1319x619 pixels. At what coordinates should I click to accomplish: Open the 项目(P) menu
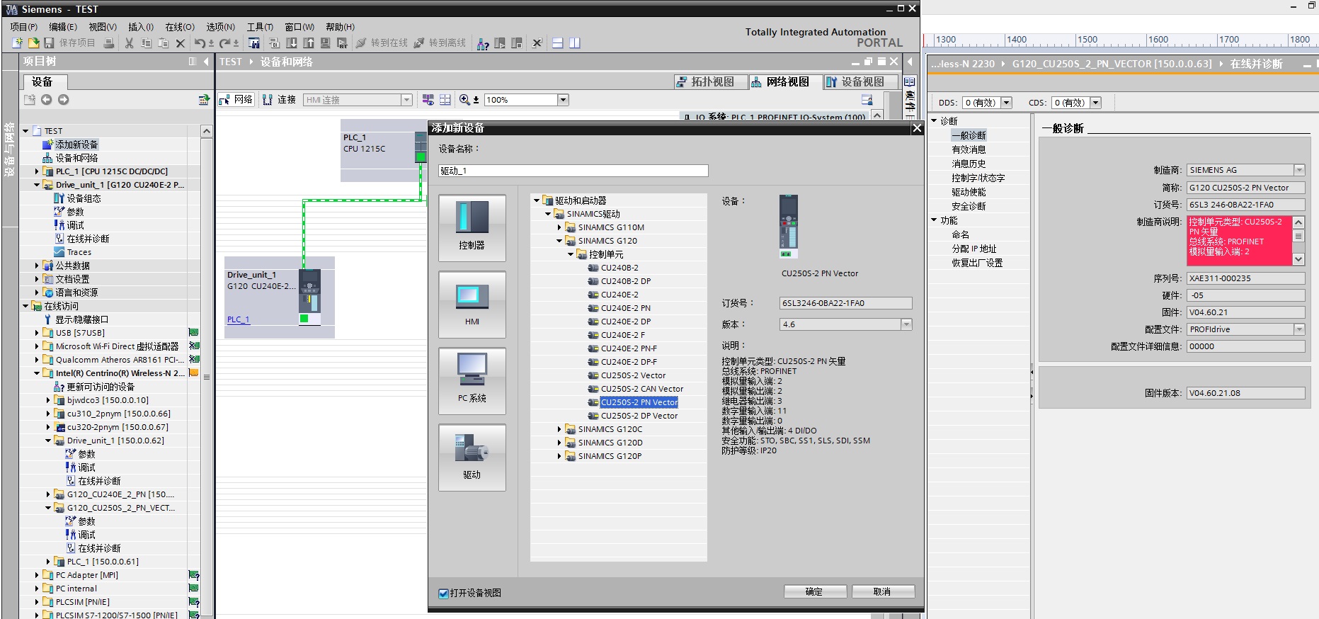tap(24, 27)
